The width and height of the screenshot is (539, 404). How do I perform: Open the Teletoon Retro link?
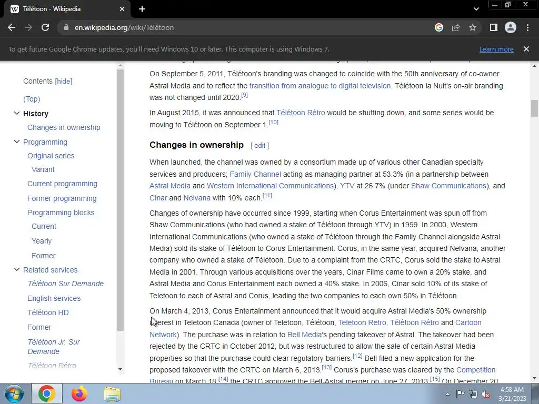click(x=362, y=322)
